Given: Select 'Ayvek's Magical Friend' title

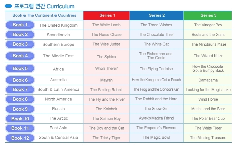Looking at the screenshot, I should pyautogui.click(x=156, y=118).
